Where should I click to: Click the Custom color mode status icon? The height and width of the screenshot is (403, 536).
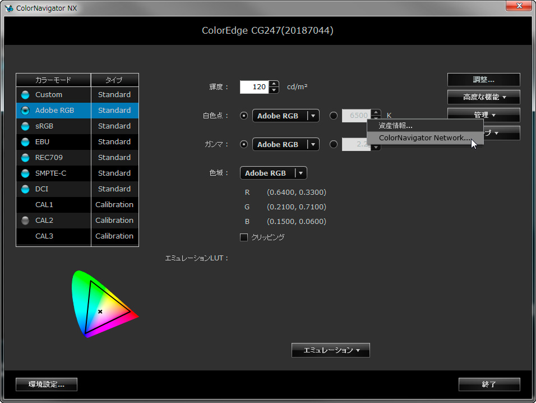[25, 95]
